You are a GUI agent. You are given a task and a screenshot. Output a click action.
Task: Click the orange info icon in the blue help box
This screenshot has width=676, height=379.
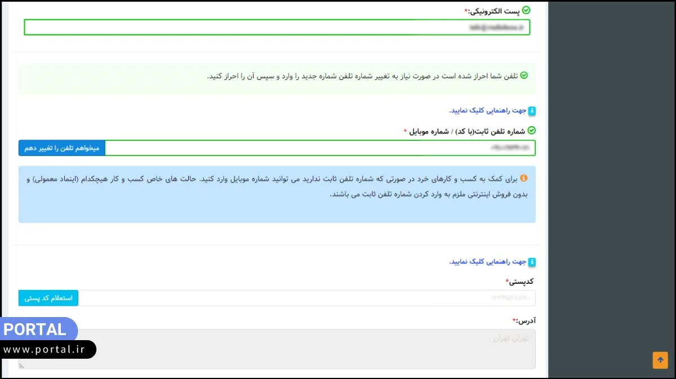(524, 178)
